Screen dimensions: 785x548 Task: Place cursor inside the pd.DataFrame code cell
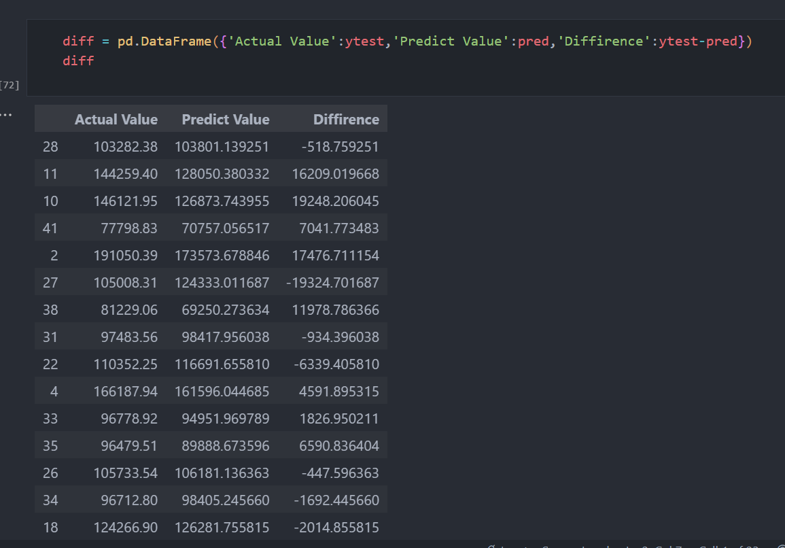[x=408, y=41]
